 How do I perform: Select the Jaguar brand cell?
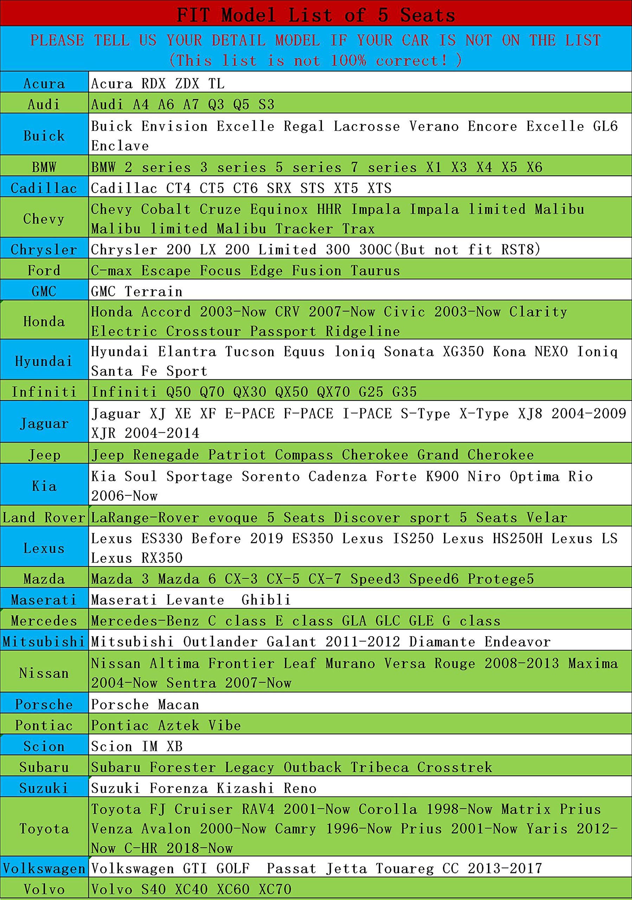coord(44,422)
